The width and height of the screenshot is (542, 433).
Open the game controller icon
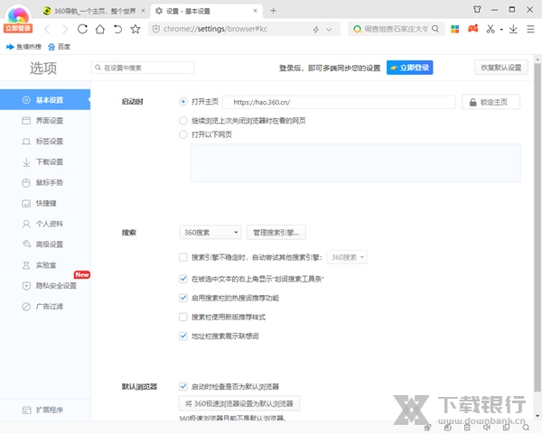click(x=471, y=29)
